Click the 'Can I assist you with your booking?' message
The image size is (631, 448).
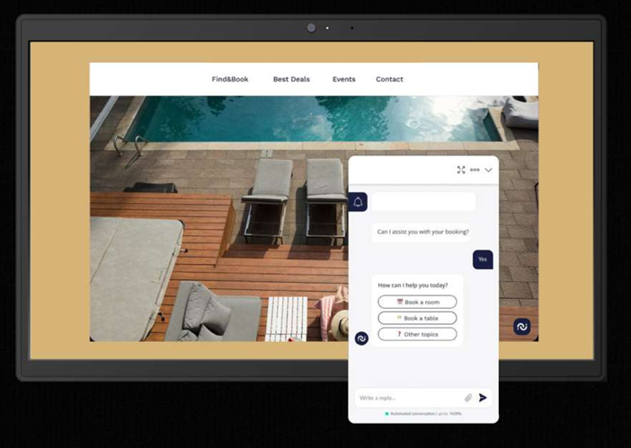[422, 232]
